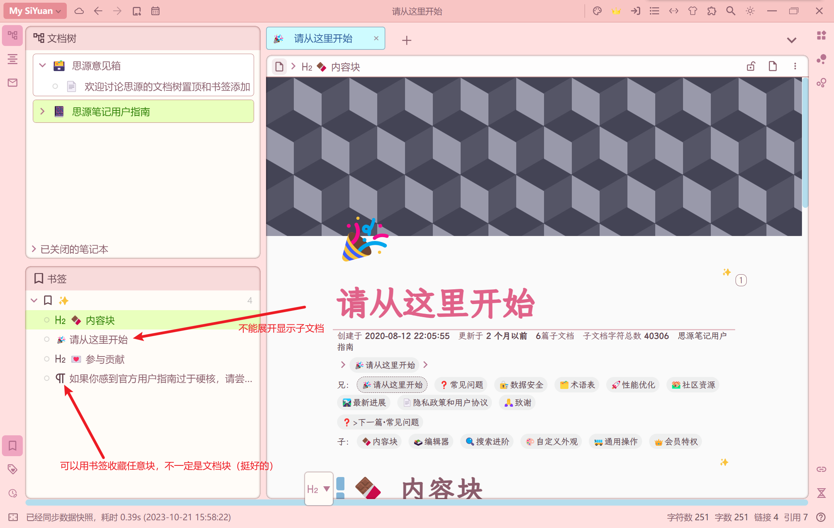Open the inbox mail icon
This screenshot has height=528, width=834.
click(12, 83)
